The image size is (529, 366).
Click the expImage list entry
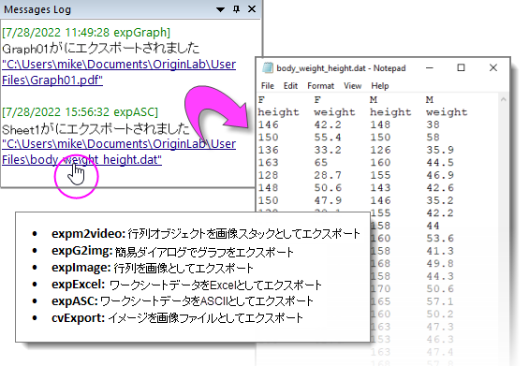[x=153, y=268]
